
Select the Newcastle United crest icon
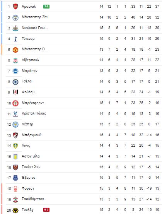(x=15, y=28)
